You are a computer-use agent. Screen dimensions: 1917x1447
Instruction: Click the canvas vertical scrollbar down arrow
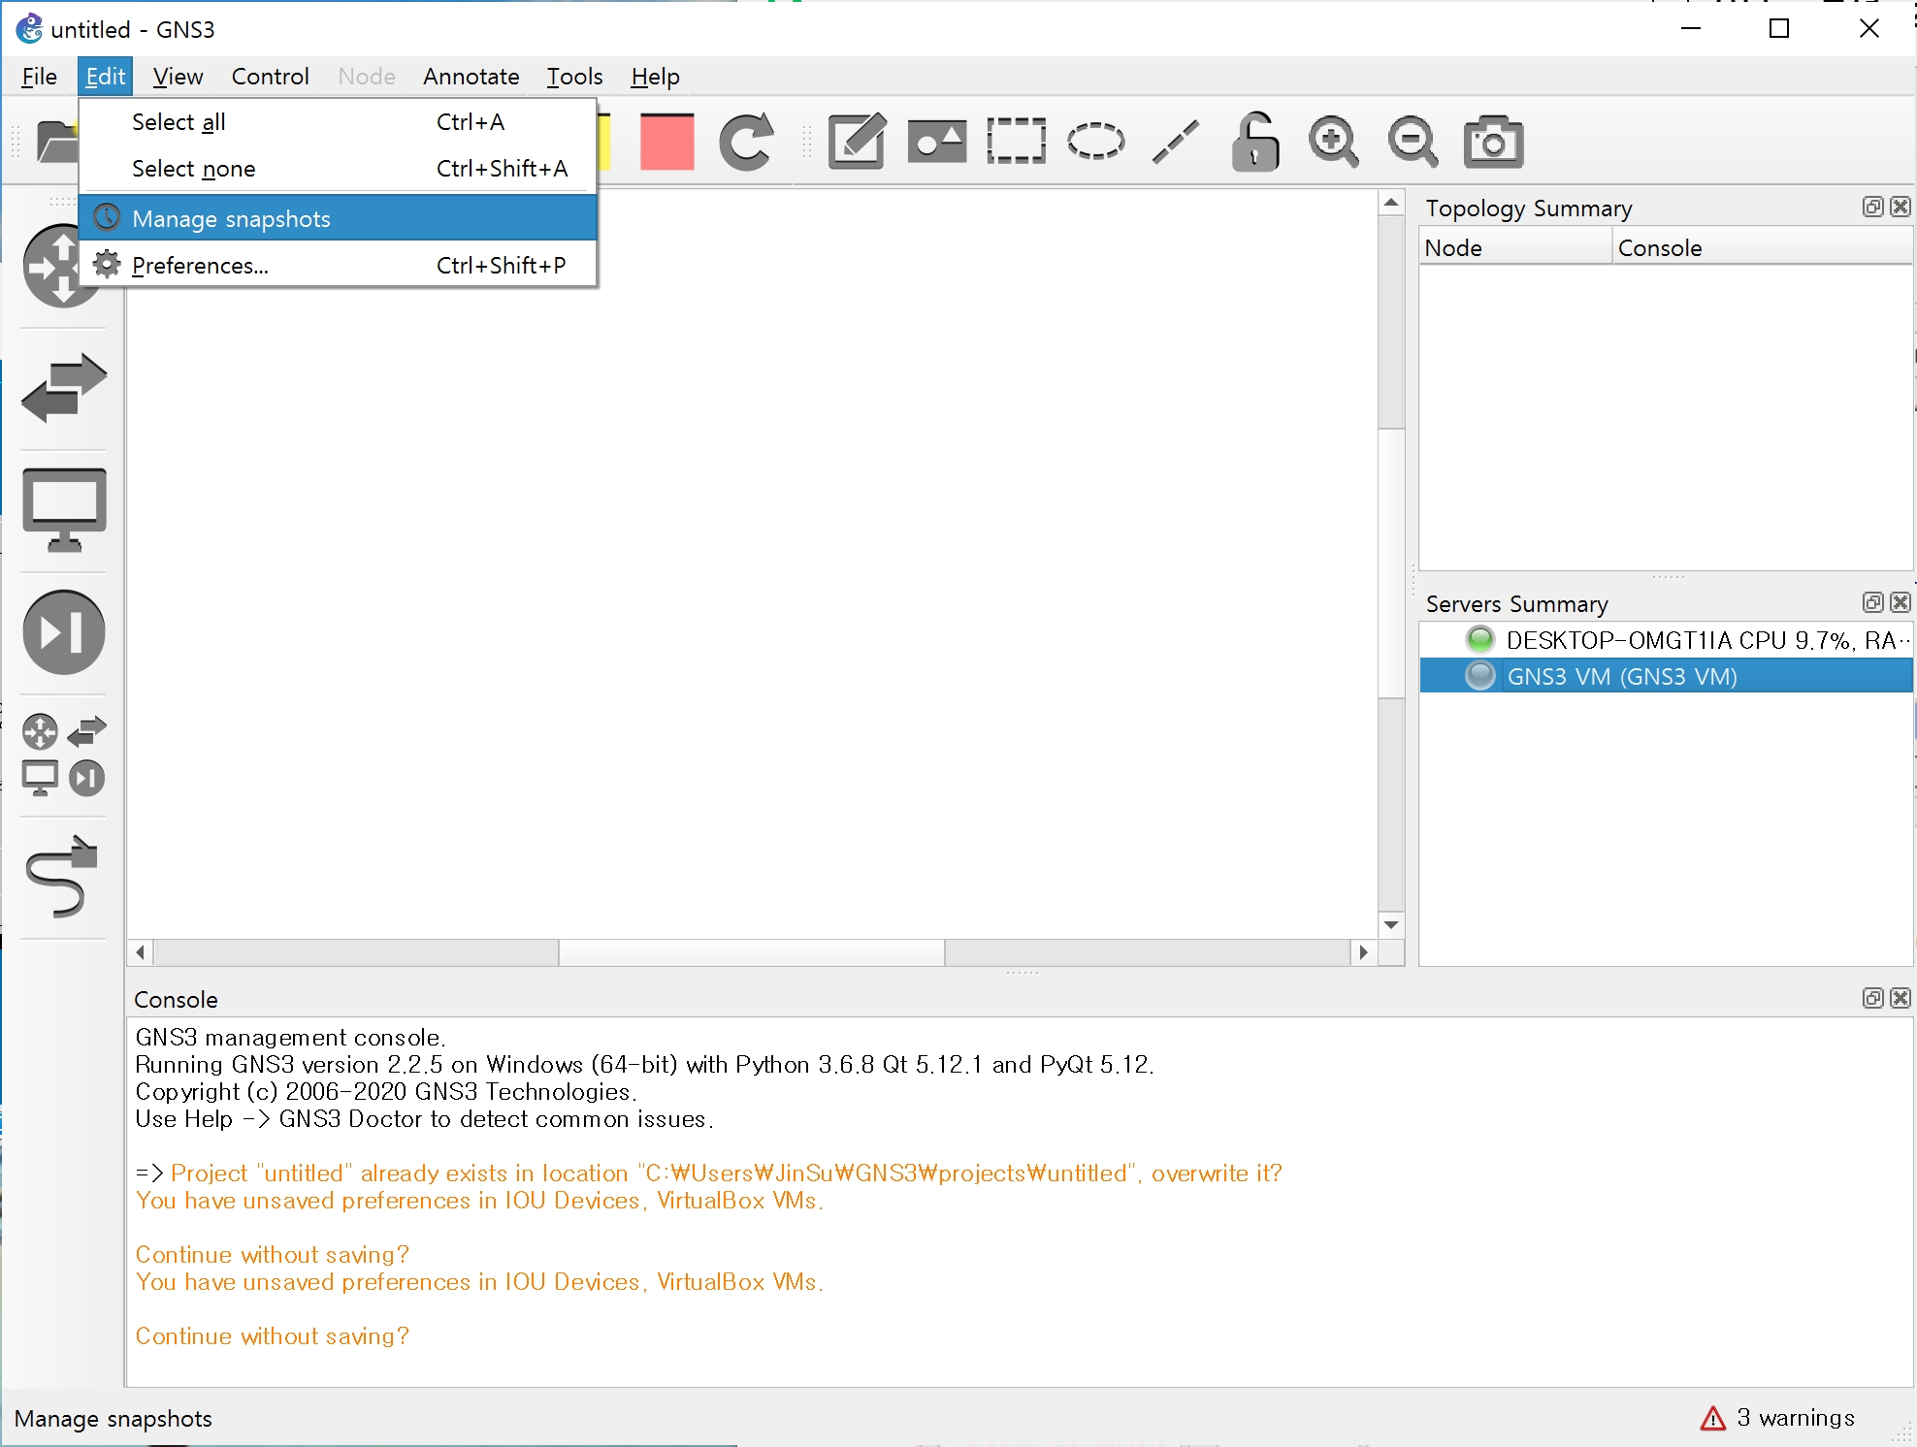(x=1391, y=924)
